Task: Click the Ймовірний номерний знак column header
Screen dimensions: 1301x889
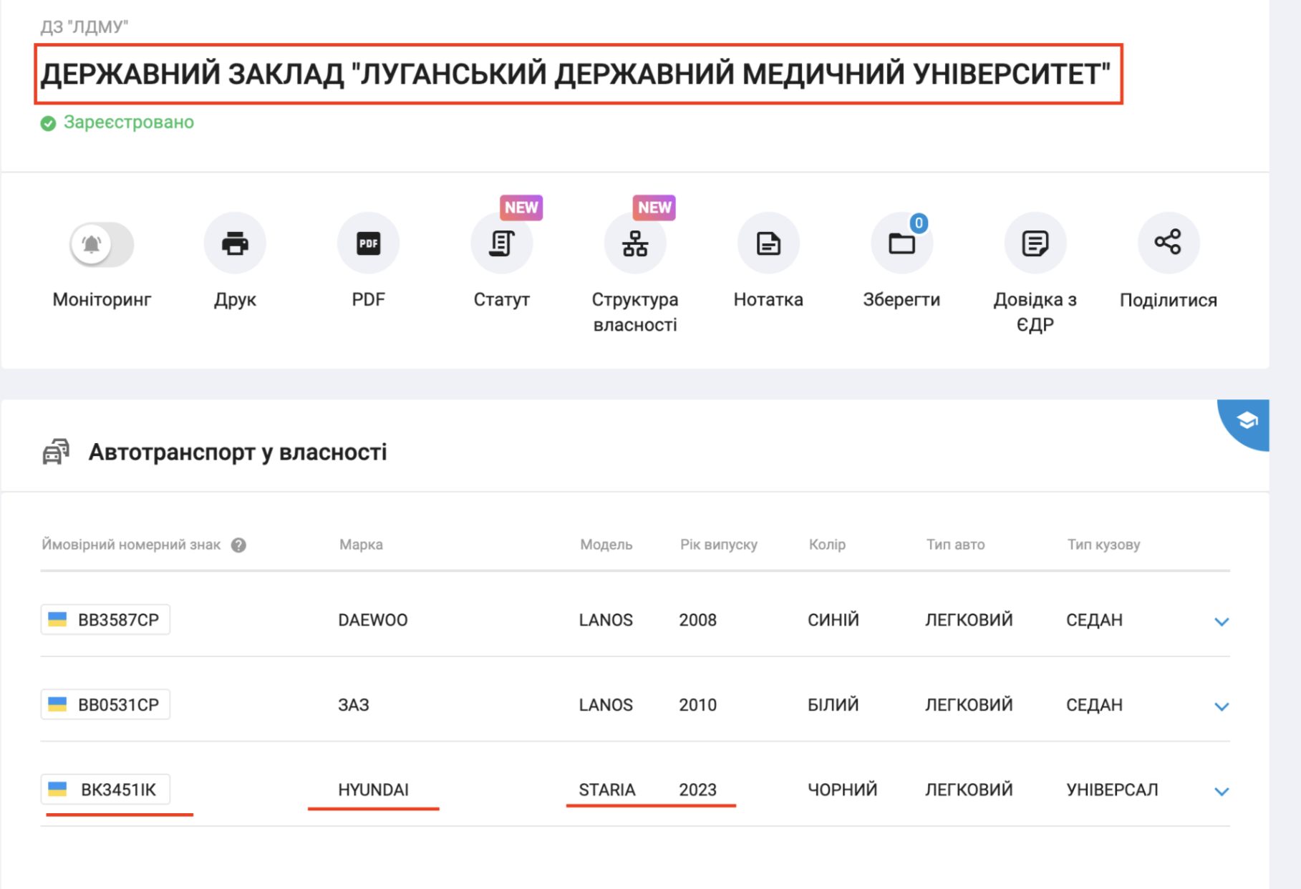Action: tap(131, 545)
